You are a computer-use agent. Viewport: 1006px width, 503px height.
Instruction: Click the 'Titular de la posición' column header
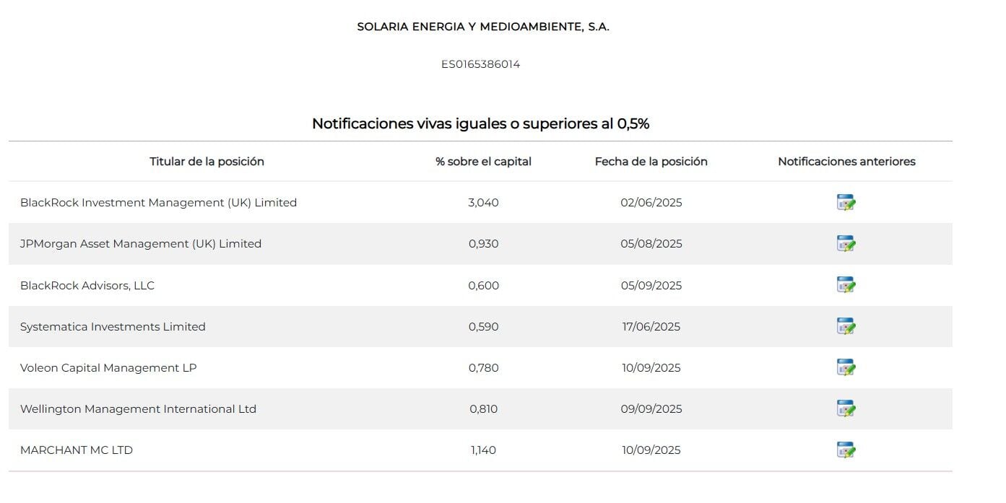coord(207,162)
